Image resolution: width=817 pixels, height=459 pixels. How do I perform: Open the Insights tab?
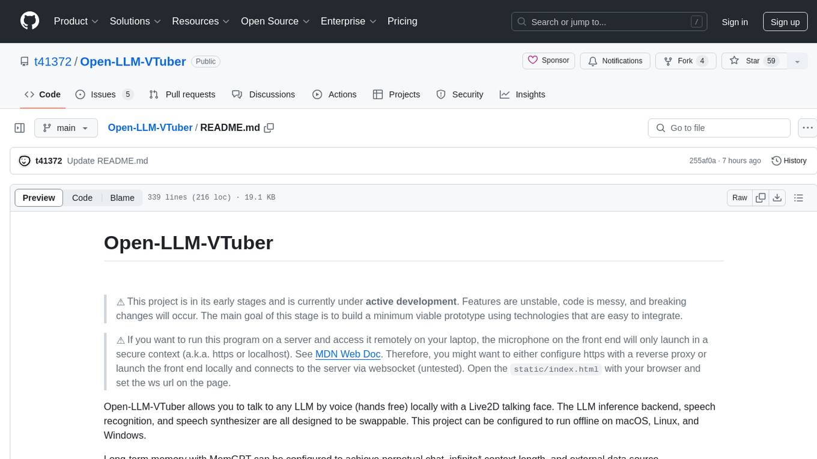coord(523,94)
